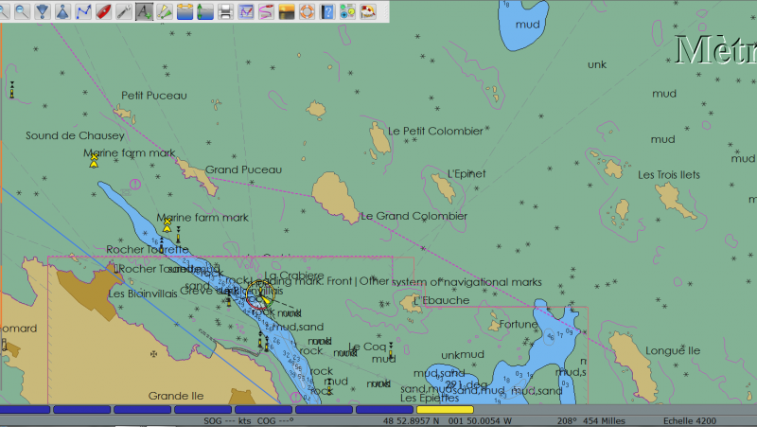Screen dimensions: 757x427
Task: Click the lifebuoy man overboard icon
Action: (307, 12)
